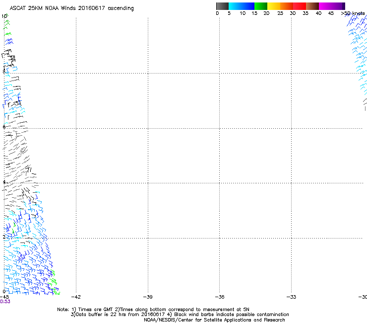Click the 'NOAA/NESDIS/Center for Satellite Applications' credit
Image resolution: width=367 pixels, height=323 pixels.
tap(198, 320)
